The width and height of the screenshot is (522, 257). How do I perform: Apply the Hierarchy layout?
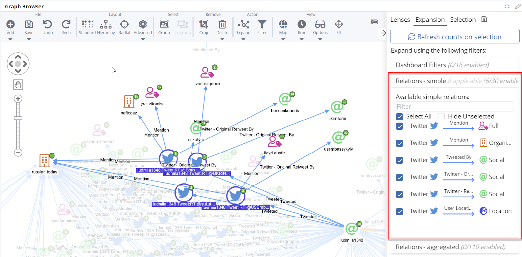tap(106, 24)
